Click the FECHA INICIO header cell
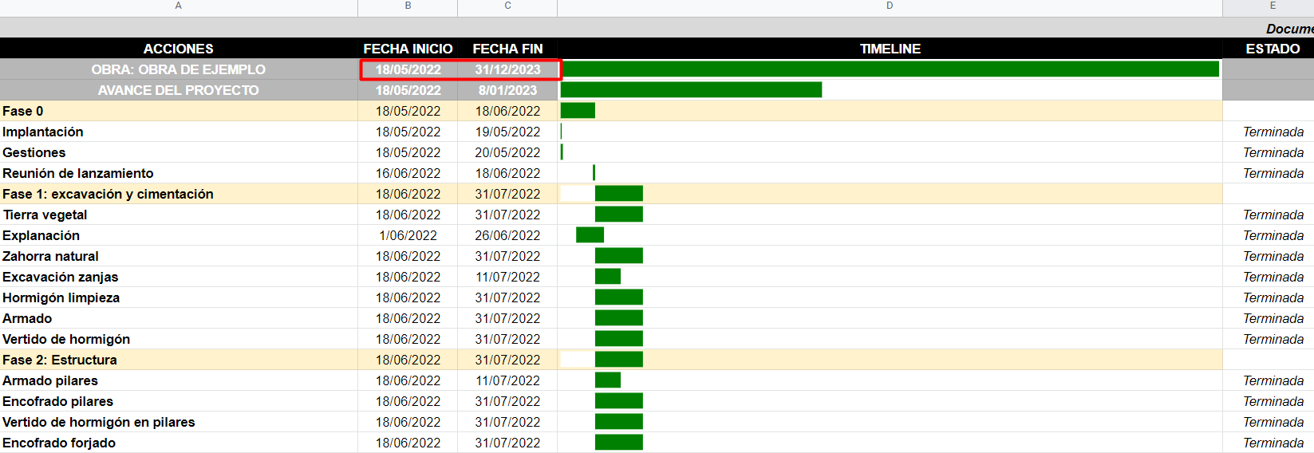1314x453 pixels. (408, 49)
